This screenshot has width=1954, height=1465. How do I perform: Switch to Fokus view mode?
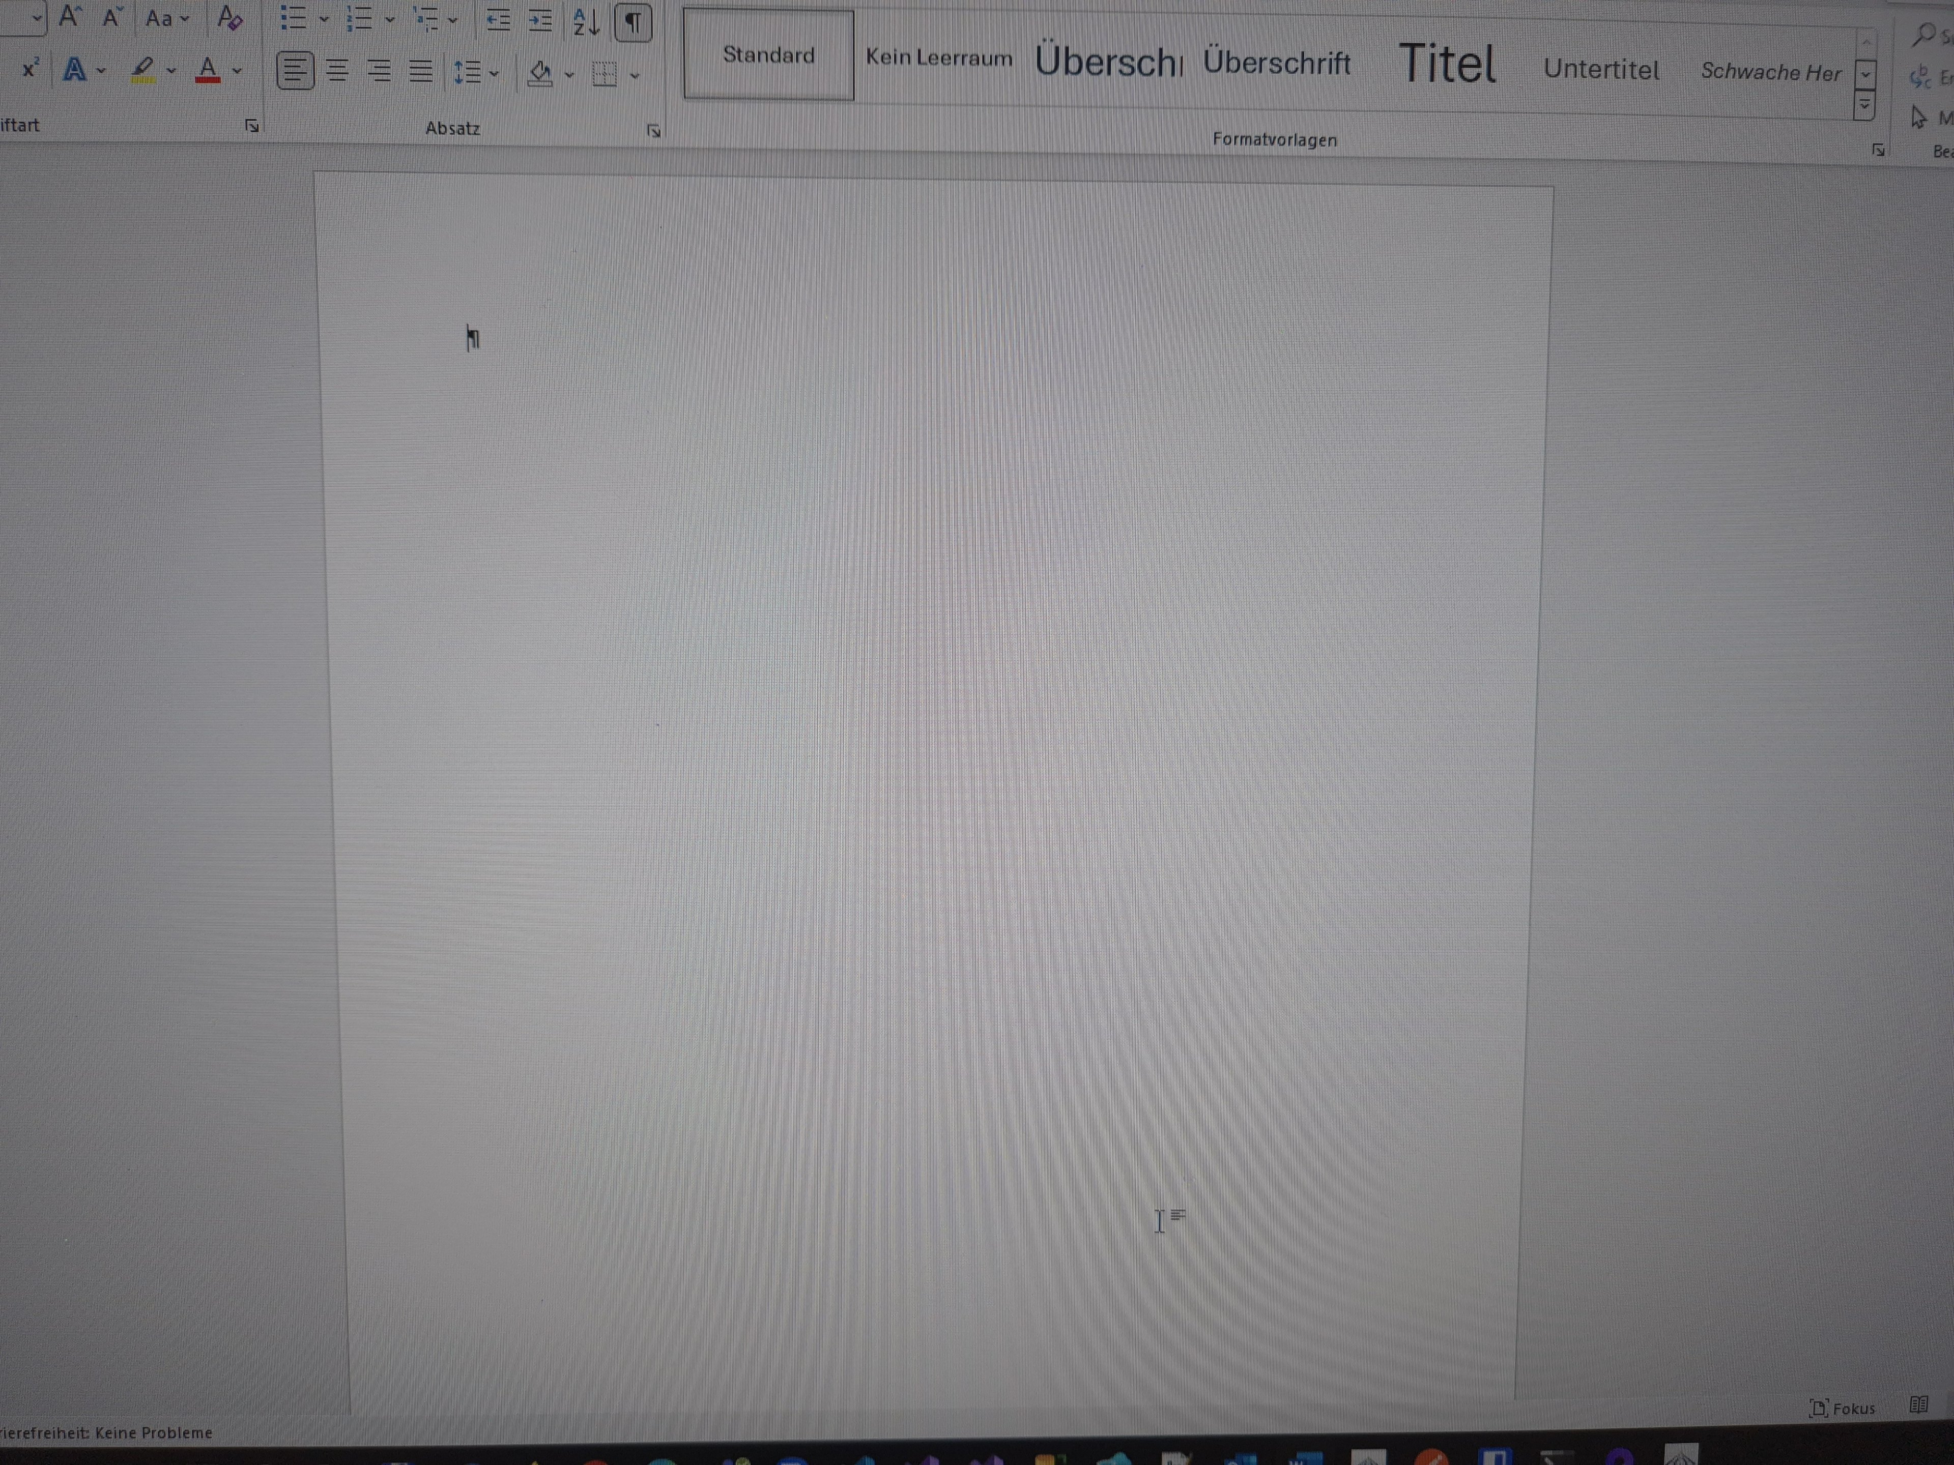[1842, 1408]
